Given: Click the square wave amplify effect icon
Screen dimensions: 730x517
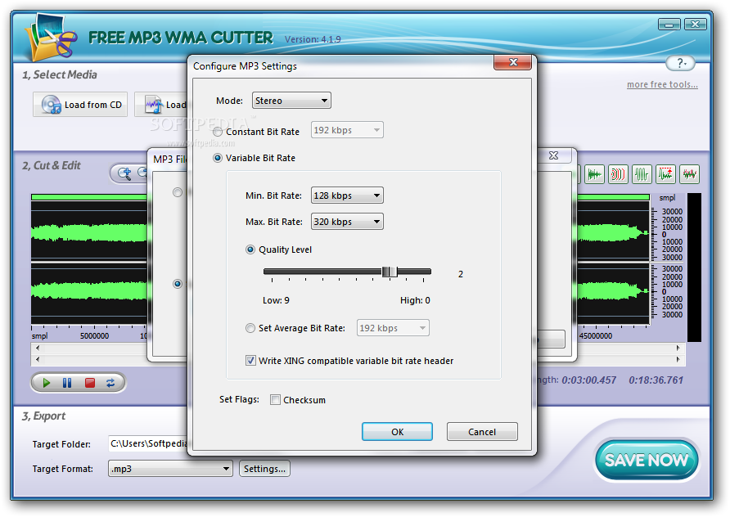Looking at the screenshot, I should (x=642, y=174).
